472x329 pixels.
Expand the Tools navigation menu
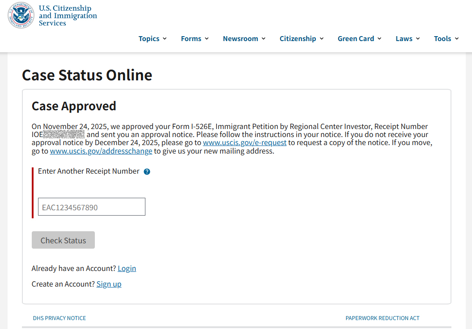coord(446,39)
